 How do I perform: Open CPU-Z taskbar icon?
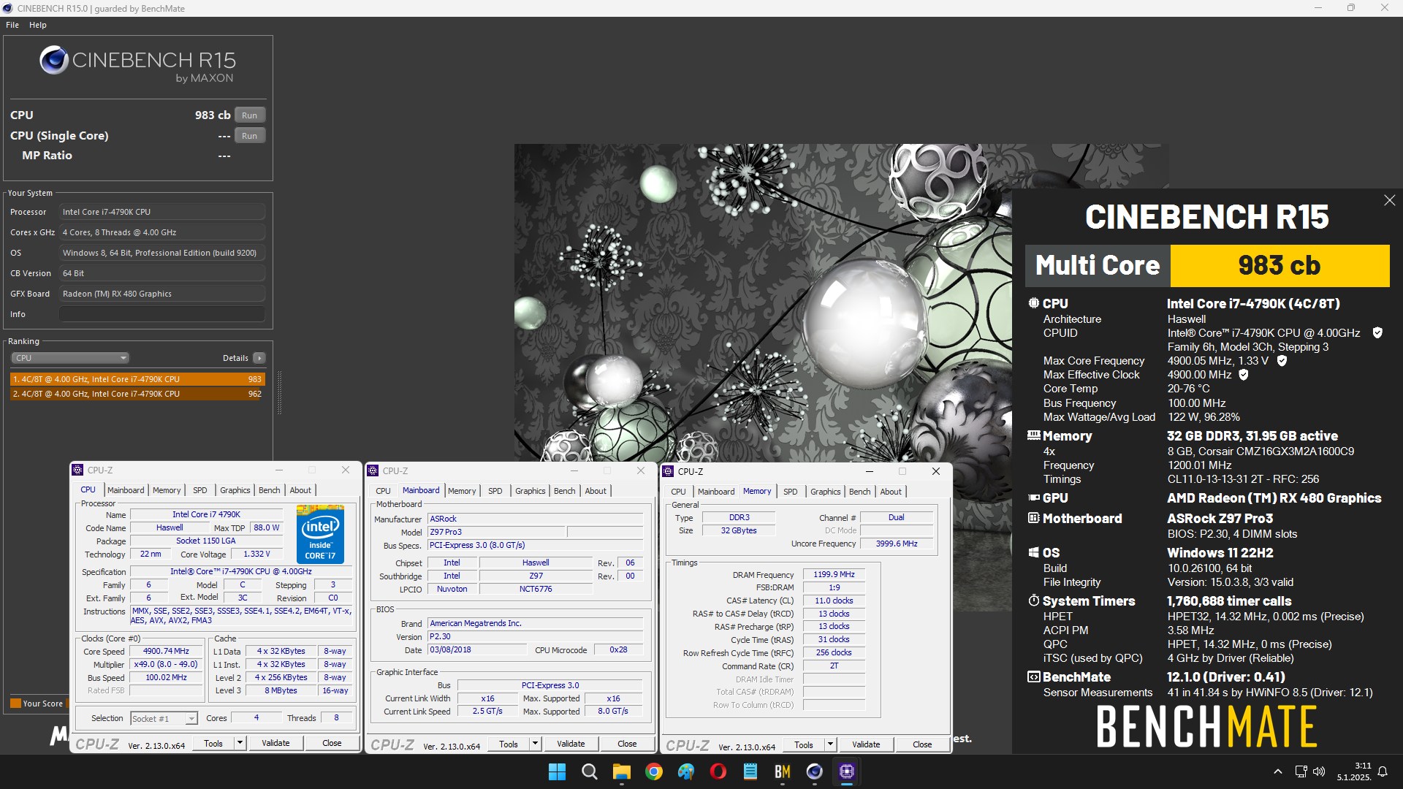pyautogui.click(x=847, y=771)
